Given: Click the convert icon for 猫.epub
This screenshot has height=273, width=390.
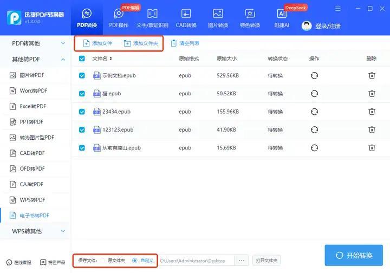Looking at the screenshot, I should 314,94.
